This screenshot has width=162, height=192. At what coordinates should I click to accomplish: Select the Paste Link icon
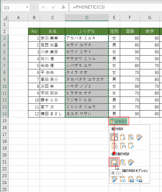coord(123,179)
